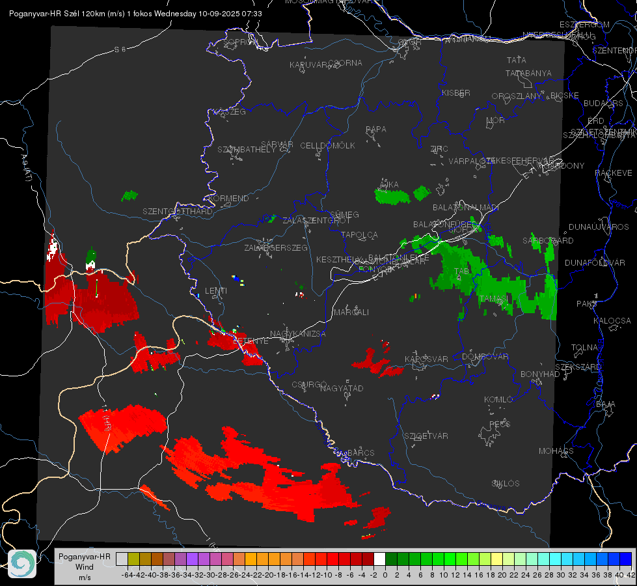
Task: Click the VÁRPALOTA label
Action: pyautogui.click(x=472, y=161)
